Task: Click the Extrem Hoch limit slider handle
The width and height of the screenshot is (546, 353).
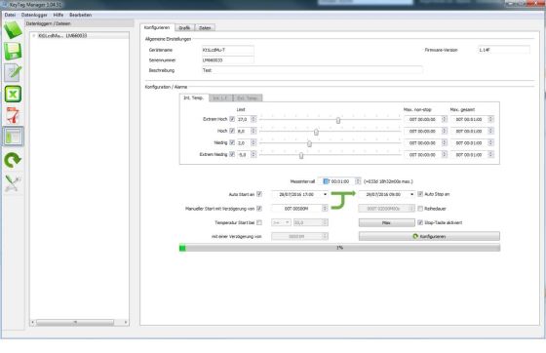Action: click(x=338, y=120)
